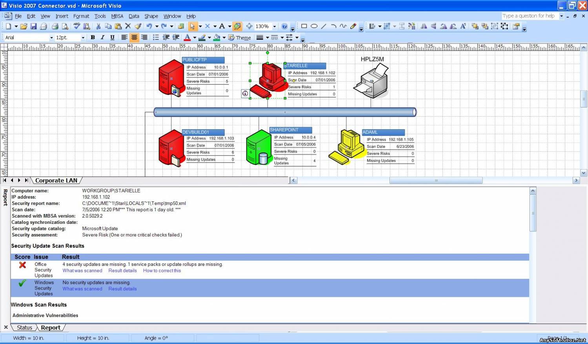Expand the fill color dropdown arrow
This screenshot has height=344, width=588.
click(x=224, y=38)
